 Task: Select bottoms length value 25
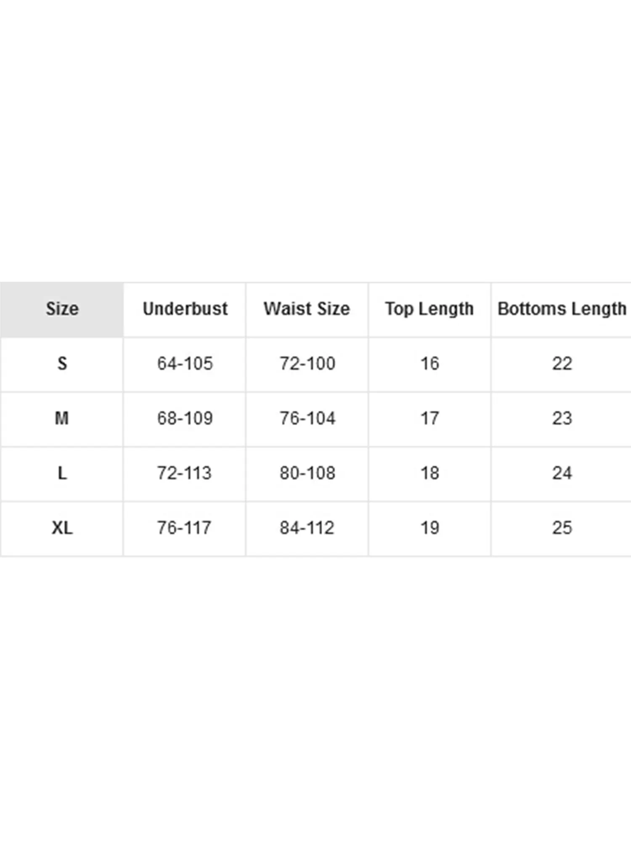coord(562,528)
